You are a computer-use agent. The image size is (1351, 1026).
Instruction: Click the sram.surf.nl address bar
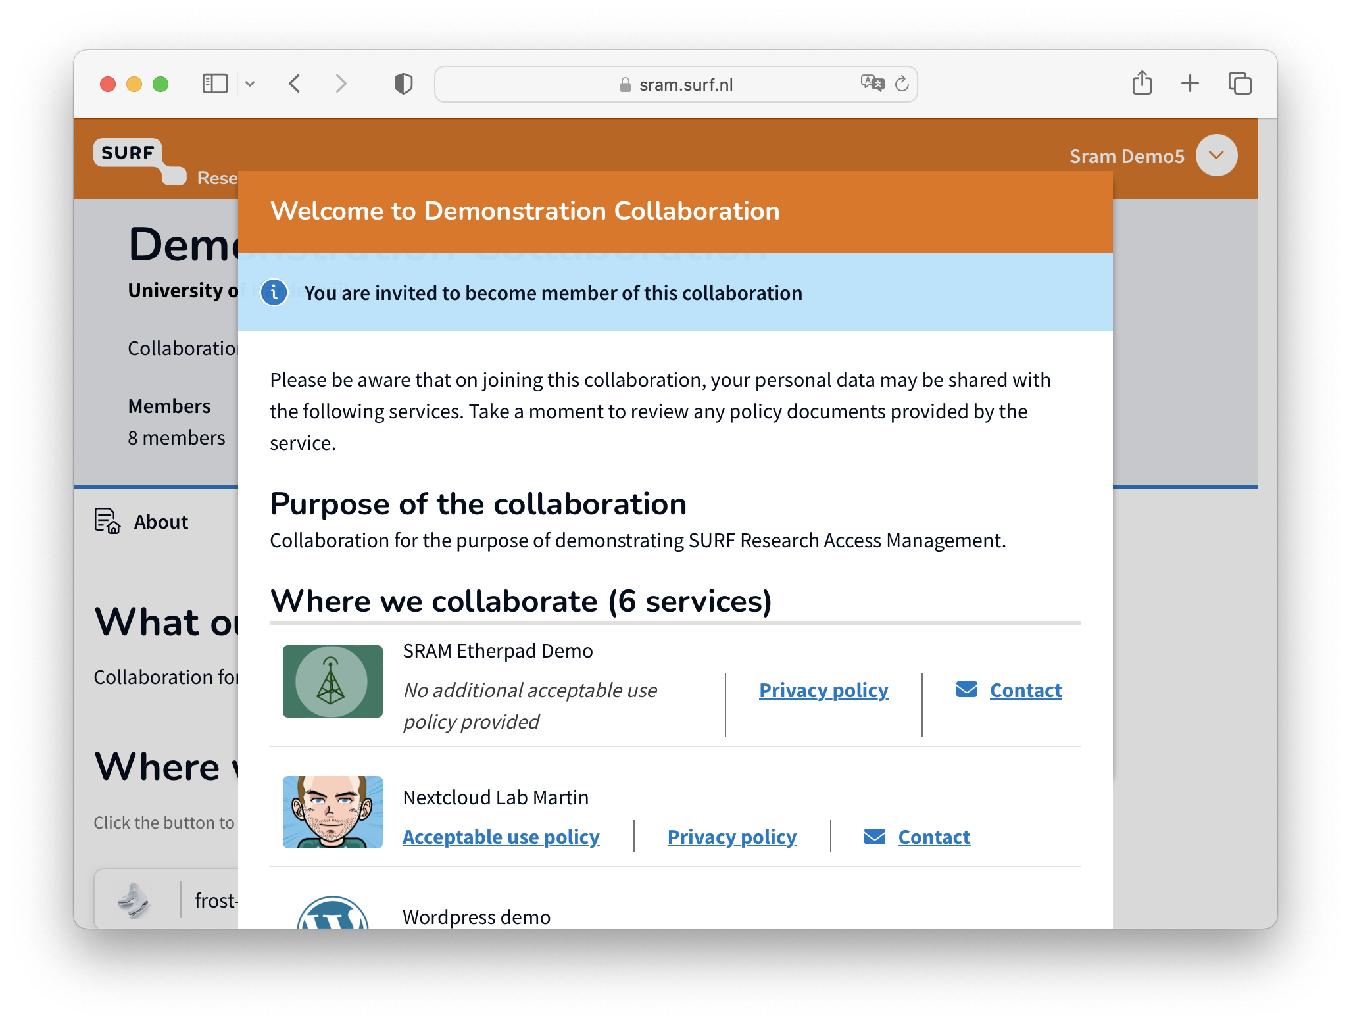point(675,84)
